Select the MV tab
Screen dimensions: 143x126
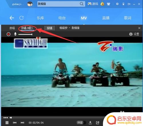pos(84,18)
